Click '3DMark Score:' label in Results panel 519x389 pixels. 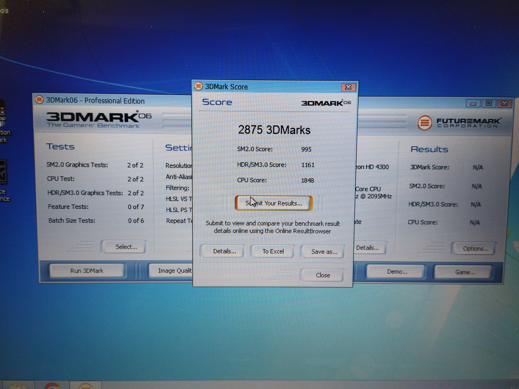(430, 167)
